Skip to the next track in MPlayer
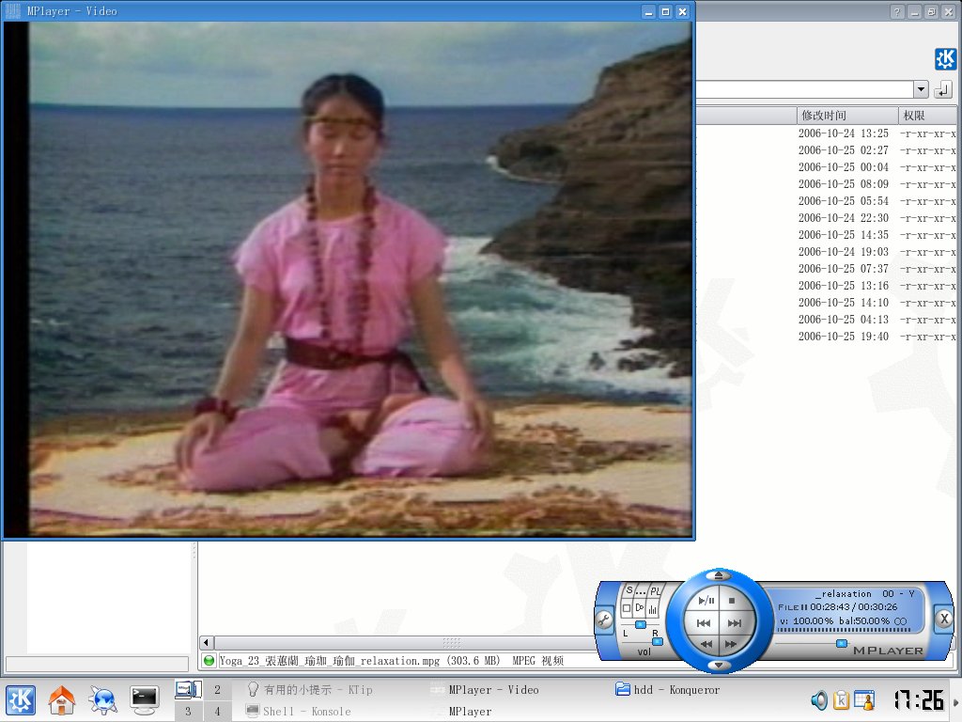This screenshot has width=962, height=722. 734,623
